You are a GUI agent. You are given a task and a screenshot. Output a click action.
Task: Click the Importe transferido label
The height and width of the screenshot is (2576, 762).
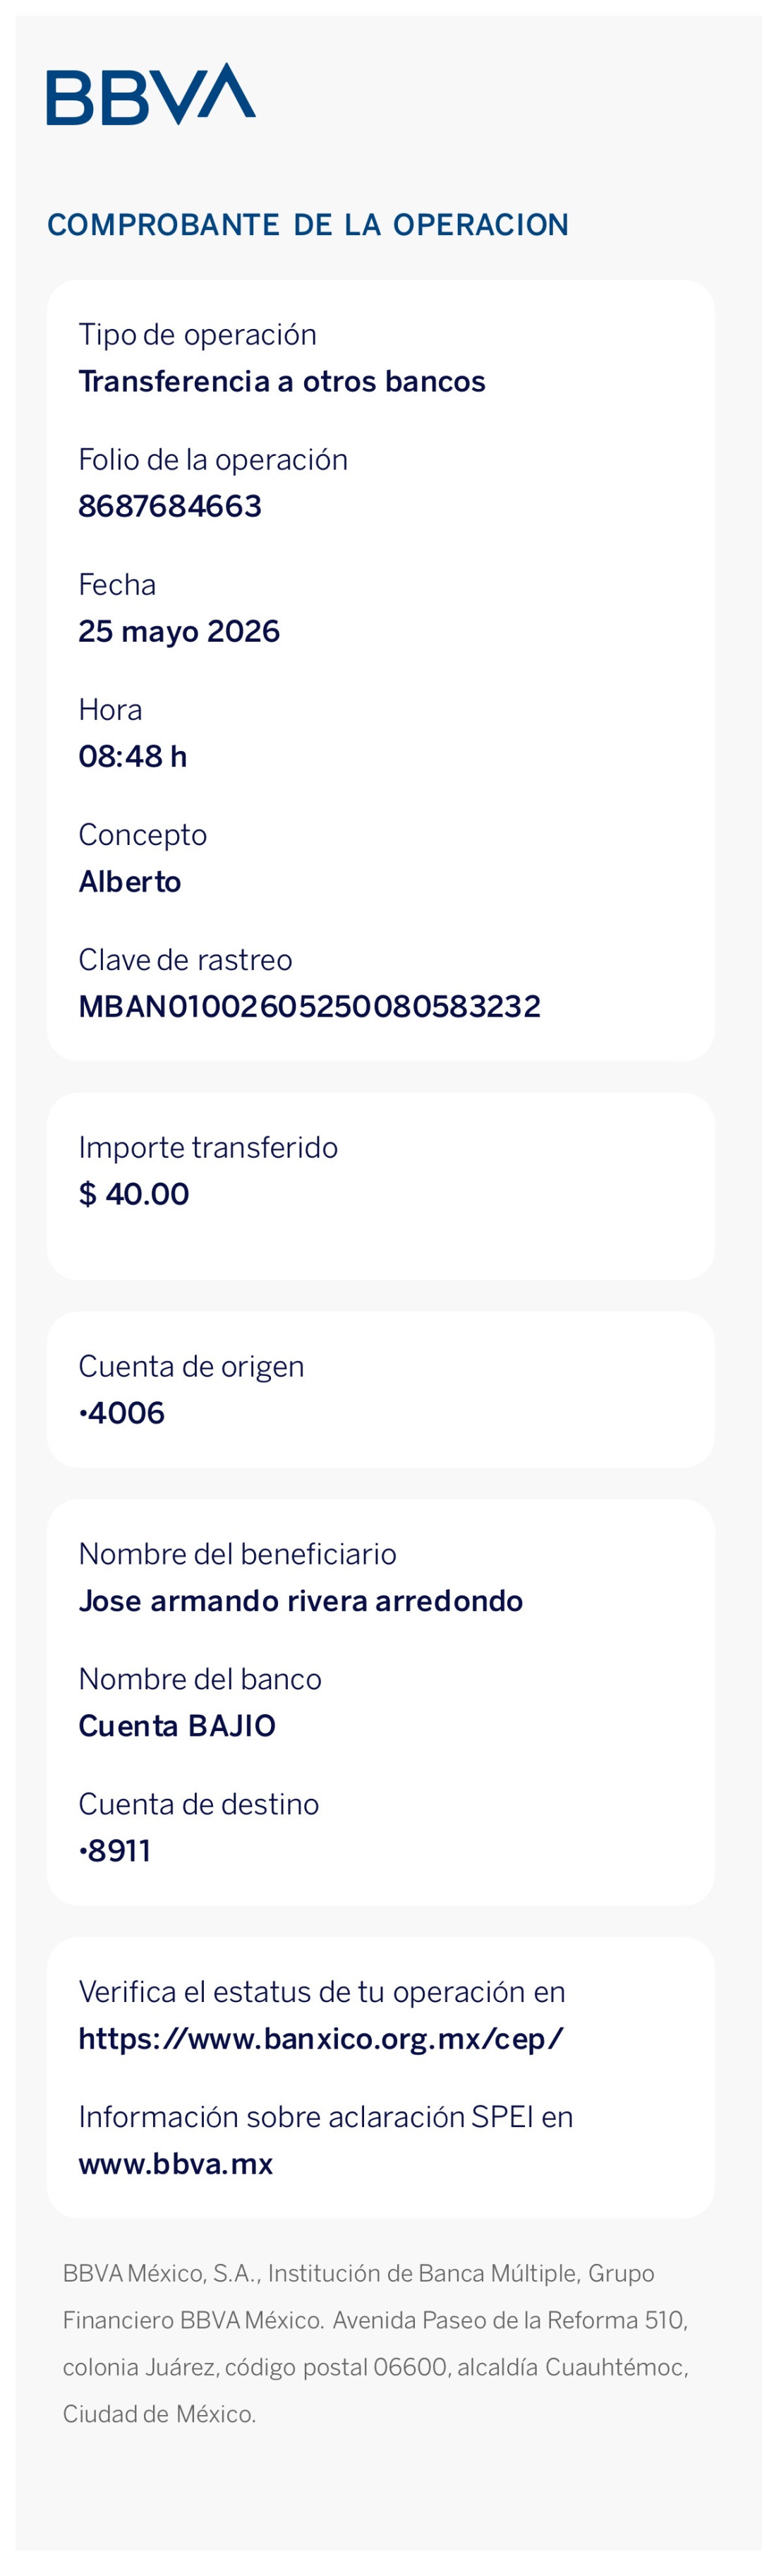point(208,1147)
